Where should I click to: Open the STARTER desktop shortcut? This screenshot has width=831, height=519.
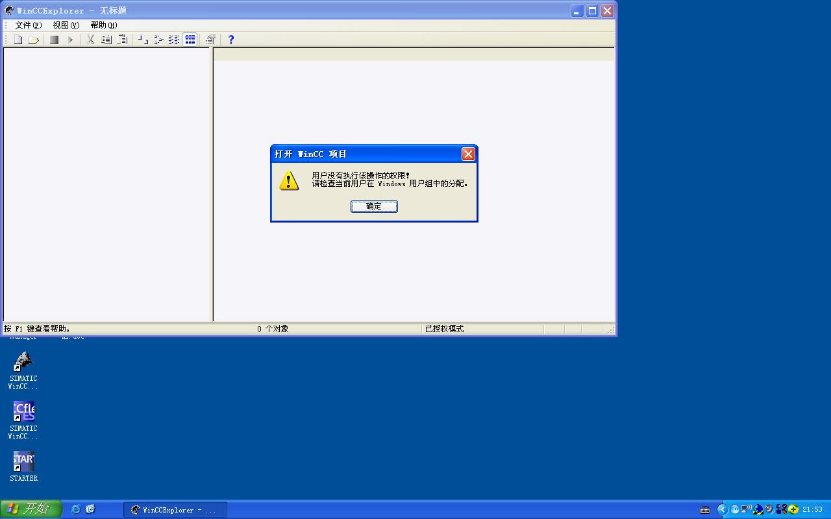[23, 467]
